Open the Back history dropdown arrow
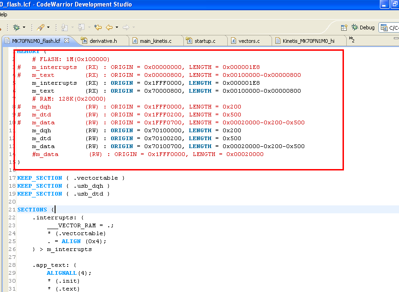Viewport: 399px width, 292px height. tap(117, 27)
